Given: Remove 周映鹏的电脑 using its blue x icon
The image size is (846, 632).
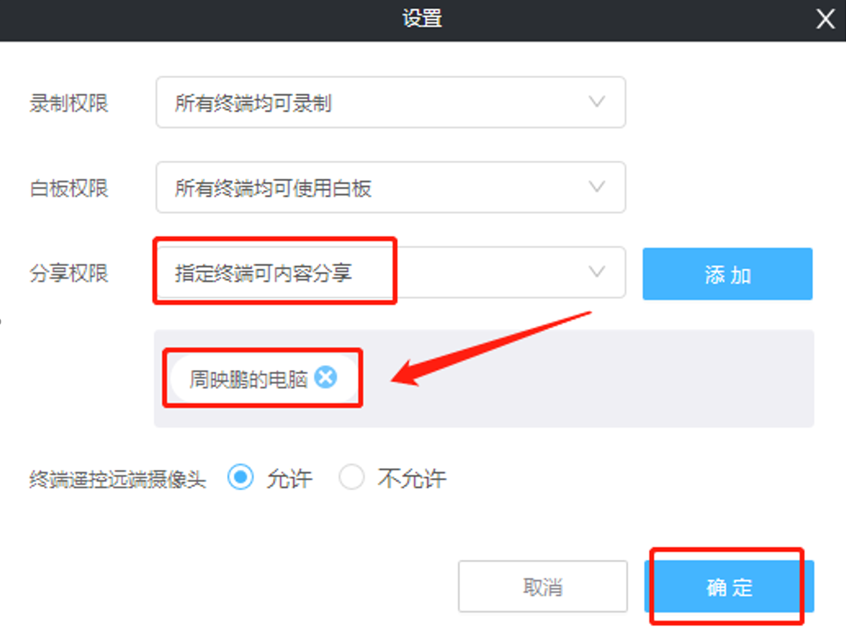Looking at the screenshot, I should click(326, 377).
